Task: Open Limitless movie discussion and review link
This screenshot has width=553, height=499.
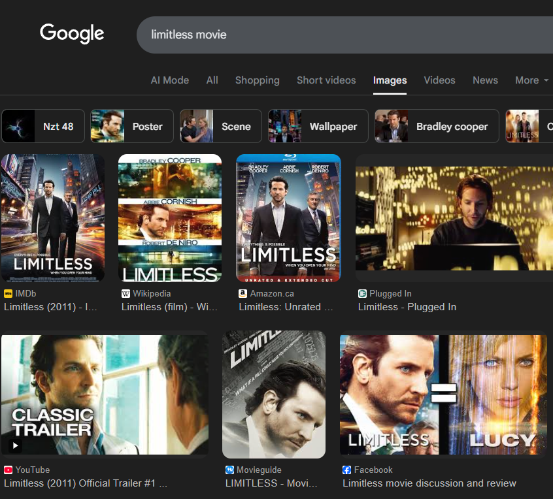Action: [x=429, y=483]
